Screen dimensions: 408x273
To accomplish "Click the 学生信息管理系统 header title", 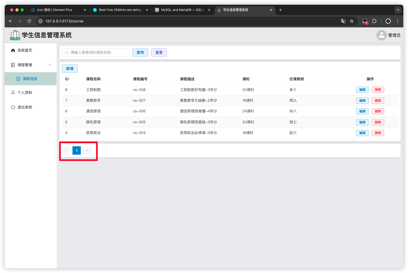I will click(47, 35).
